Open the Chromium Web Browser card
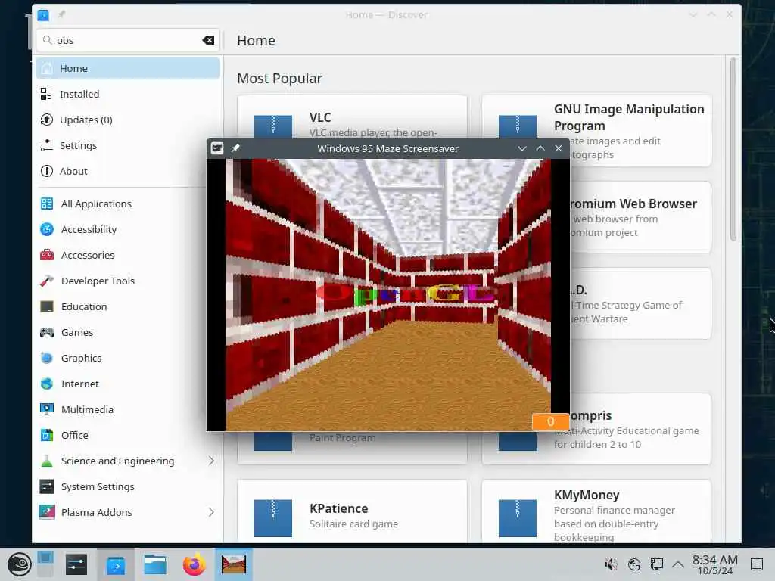775x581 pixels. point(640,217)
